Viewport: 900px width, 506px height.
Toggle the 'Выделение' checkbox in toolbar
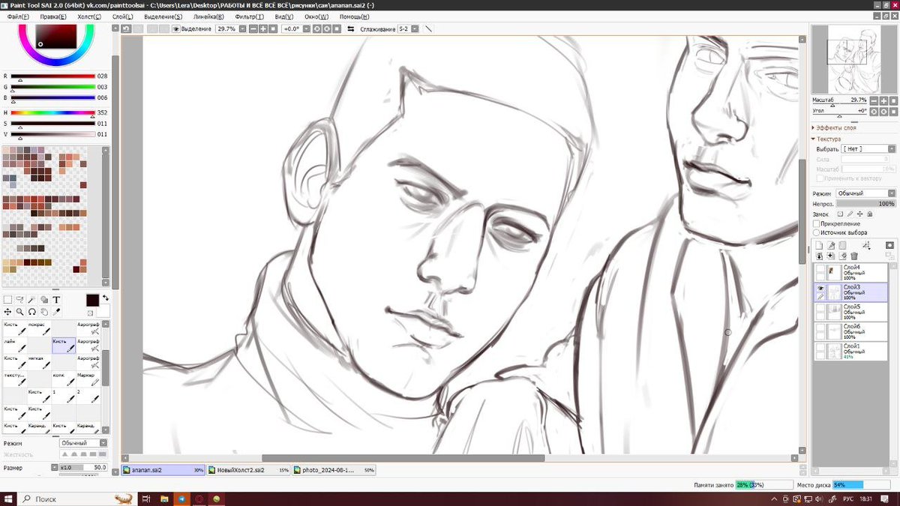click(176, 29)
